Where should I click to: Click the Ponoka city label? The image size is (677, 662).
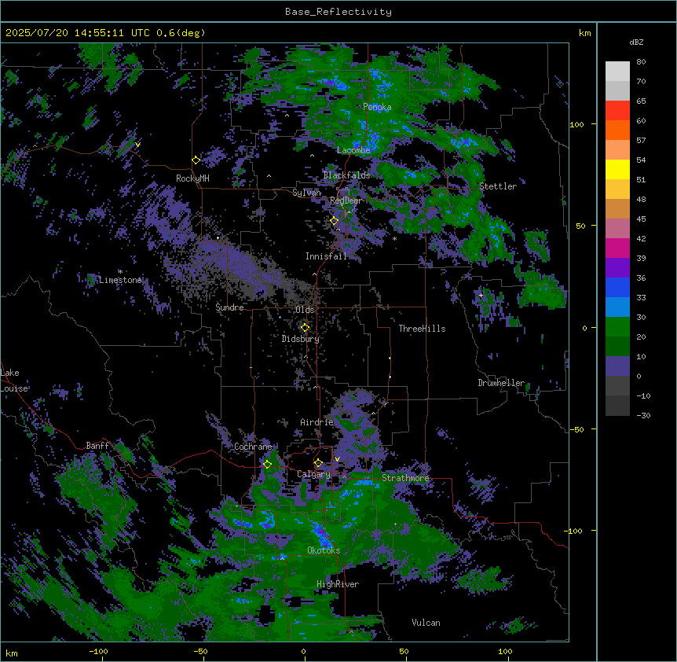tap(377, 107)
